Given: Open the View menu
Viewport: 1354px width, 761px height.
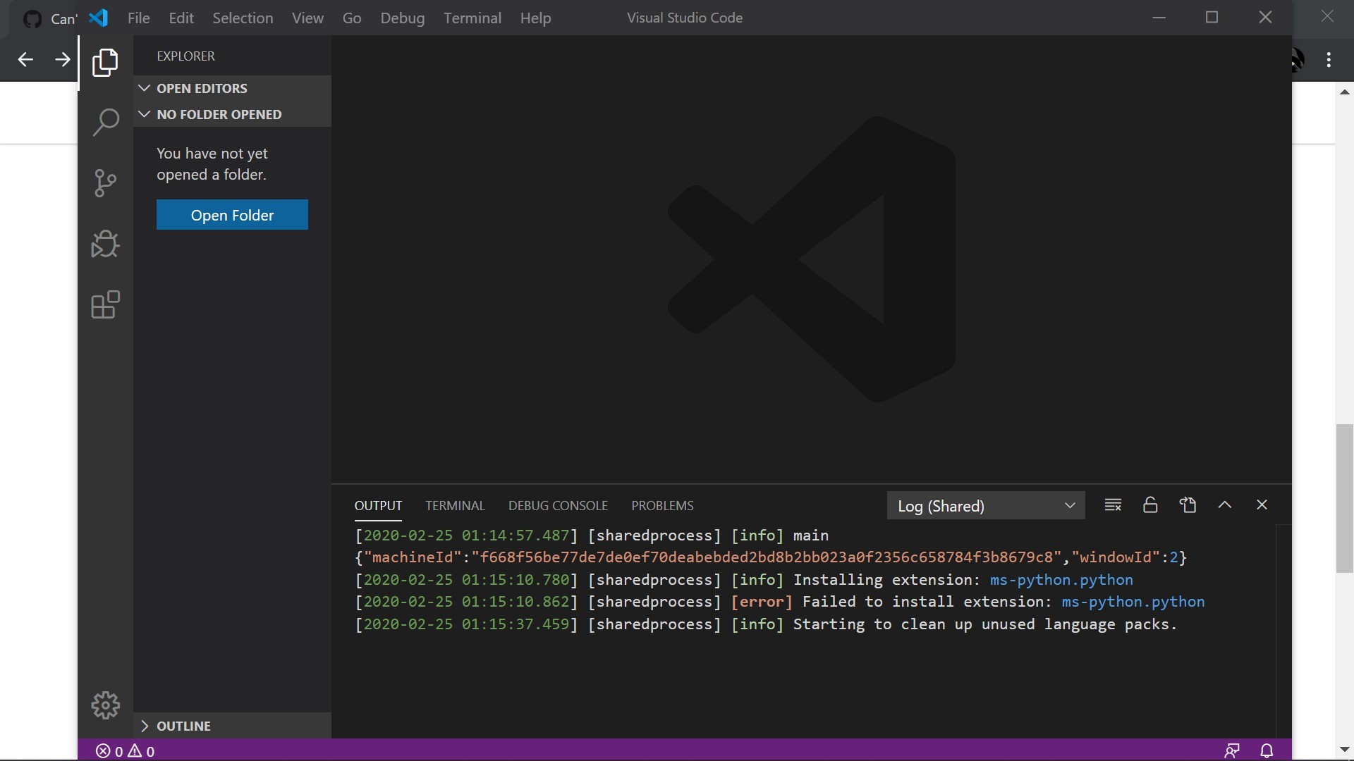Looking at the screenshot, I should pyautogui.click(x=307, y=18).
